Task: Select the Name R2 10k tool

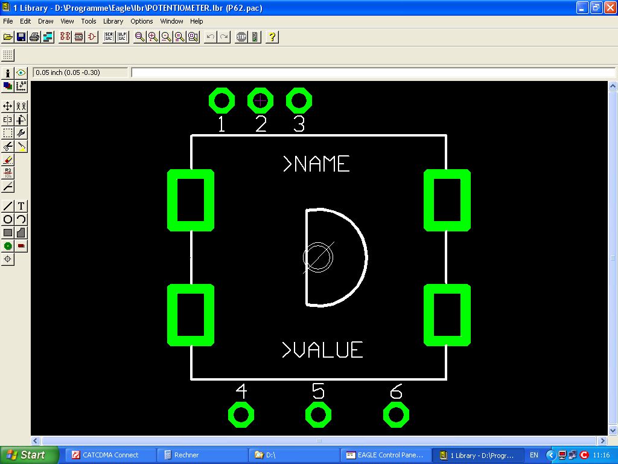Action: (x=7, y=173)
